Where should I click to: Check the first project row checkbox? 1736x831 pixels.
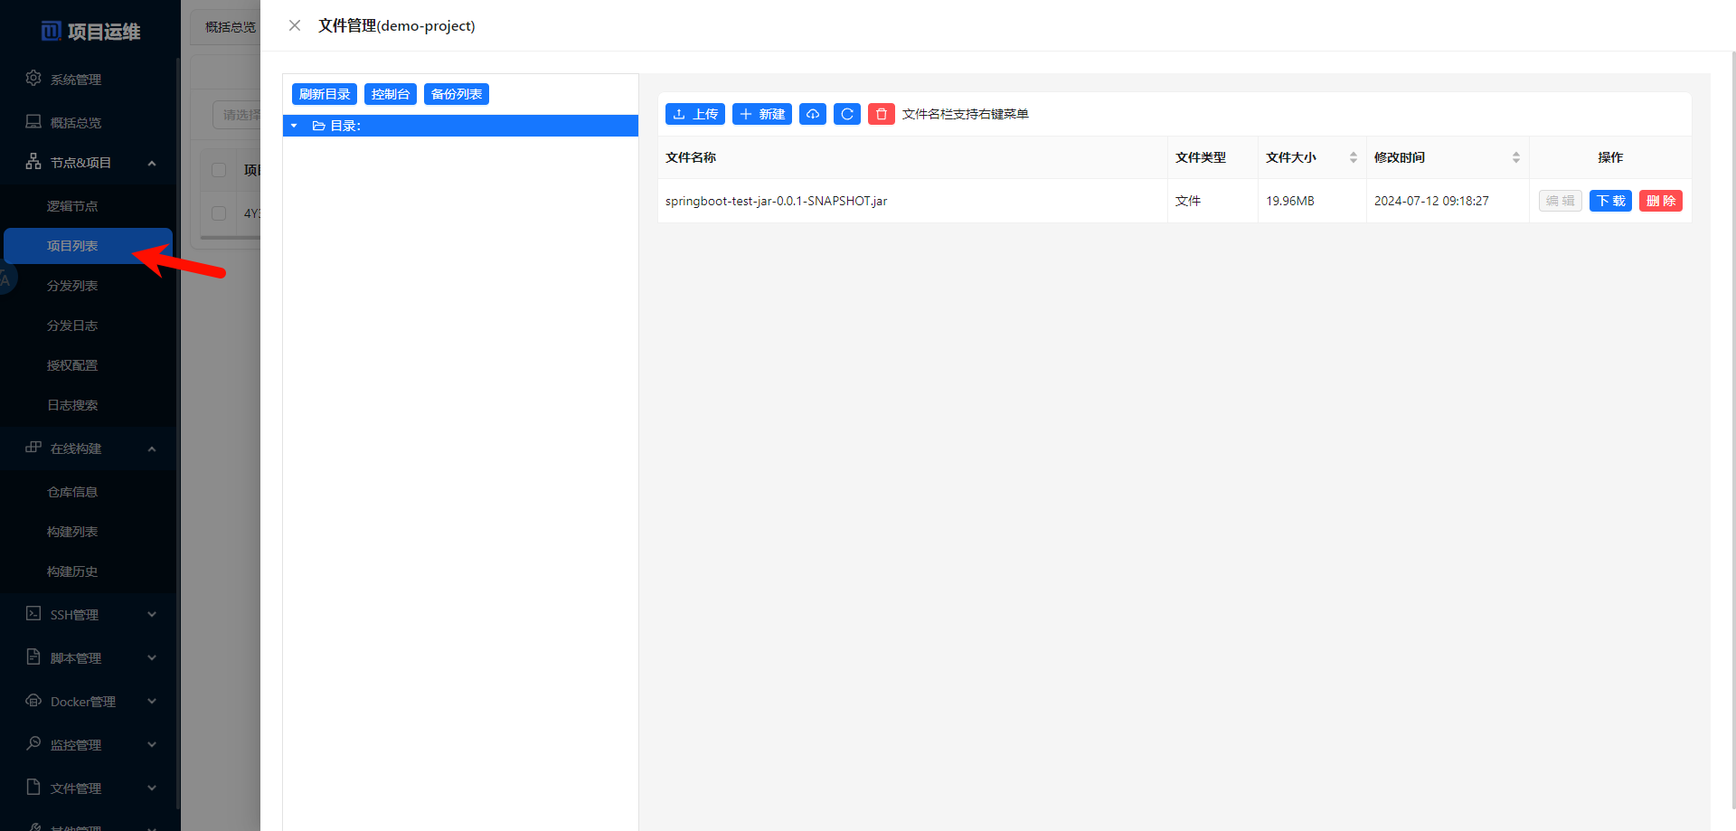(219, 213)
